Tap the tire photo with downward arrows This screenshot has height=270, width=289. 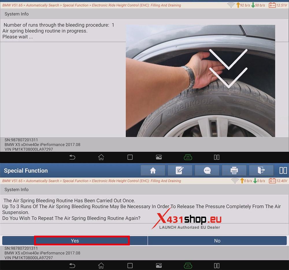(200, 81)
